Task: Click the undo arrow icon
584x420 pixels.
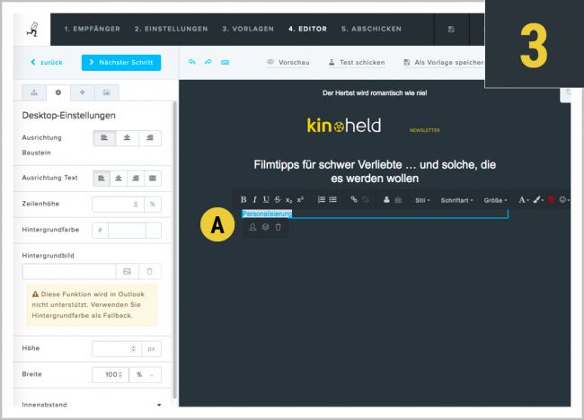Action: 191,62
